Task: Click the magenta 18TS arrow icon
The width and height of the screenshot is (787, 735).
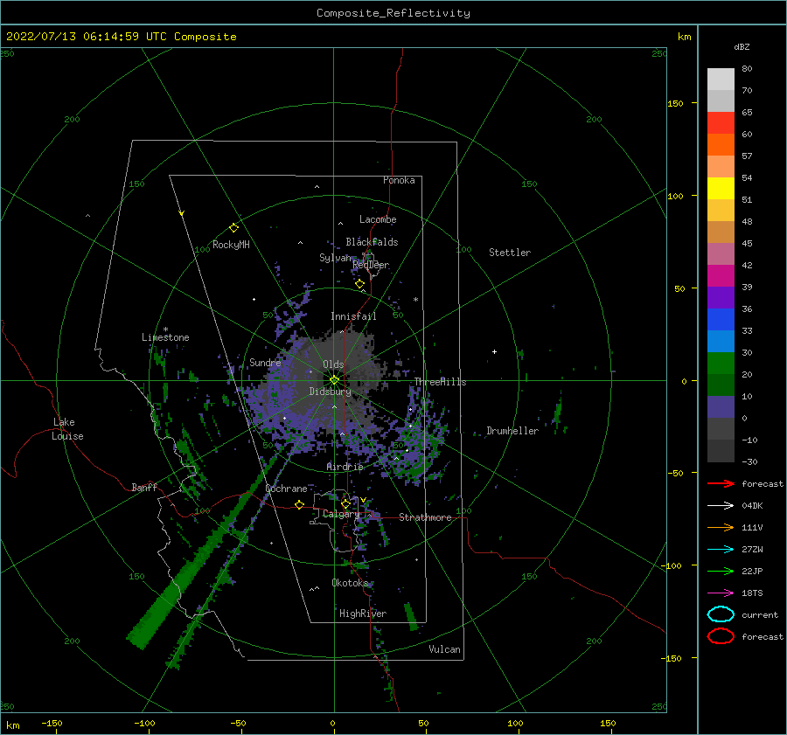Action: [721, 593]
